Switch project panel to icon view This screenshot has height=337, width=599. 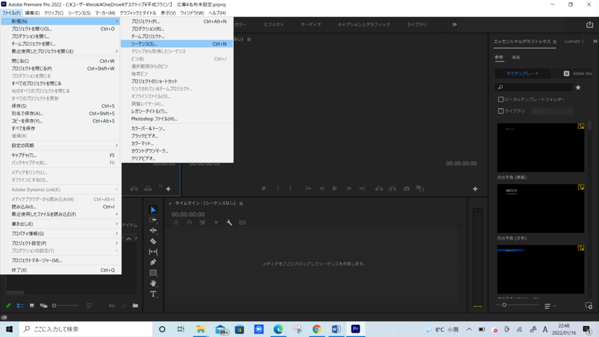(32, 305)
